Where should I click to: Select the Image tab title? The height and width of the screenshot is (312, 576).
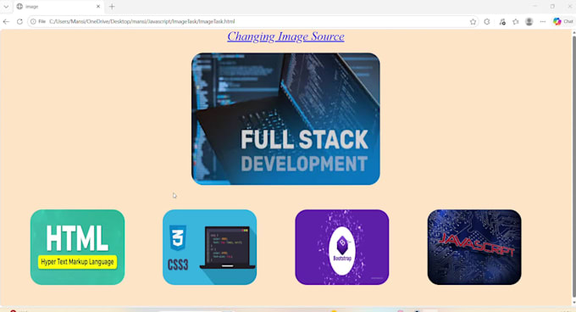click(32, 7)
